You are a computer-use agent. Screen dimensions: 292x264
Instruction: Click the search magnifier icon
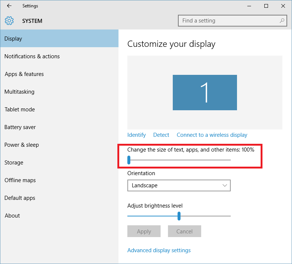[x=282, y=21]
